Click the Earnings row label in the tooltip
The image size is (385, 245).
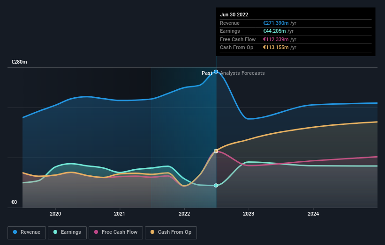click(230, 31)
